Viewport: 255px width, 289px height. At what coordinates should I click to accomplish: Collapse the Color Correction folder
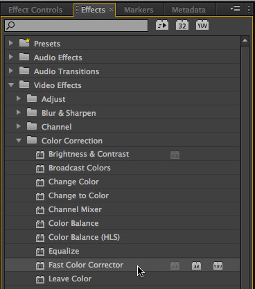[19, 140]
